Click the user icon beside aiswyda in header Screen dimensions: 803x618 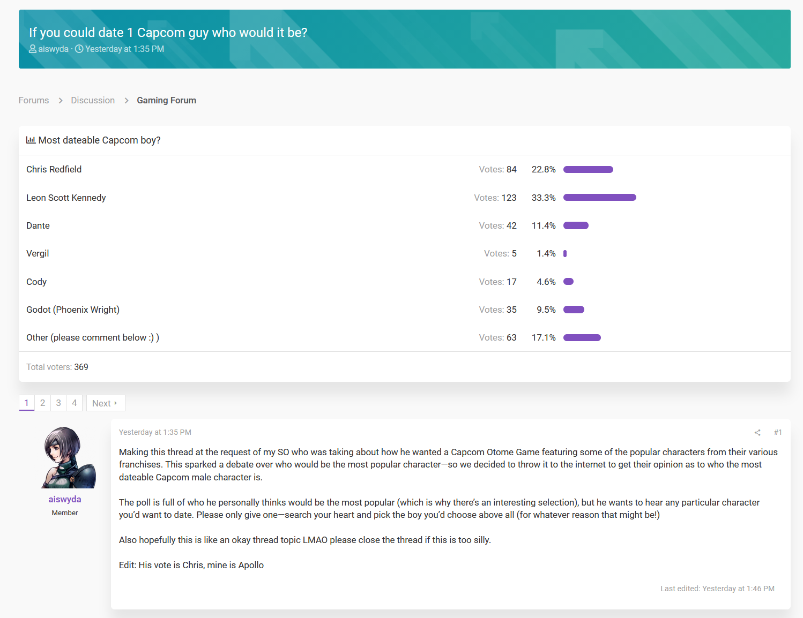click(33, 49)
